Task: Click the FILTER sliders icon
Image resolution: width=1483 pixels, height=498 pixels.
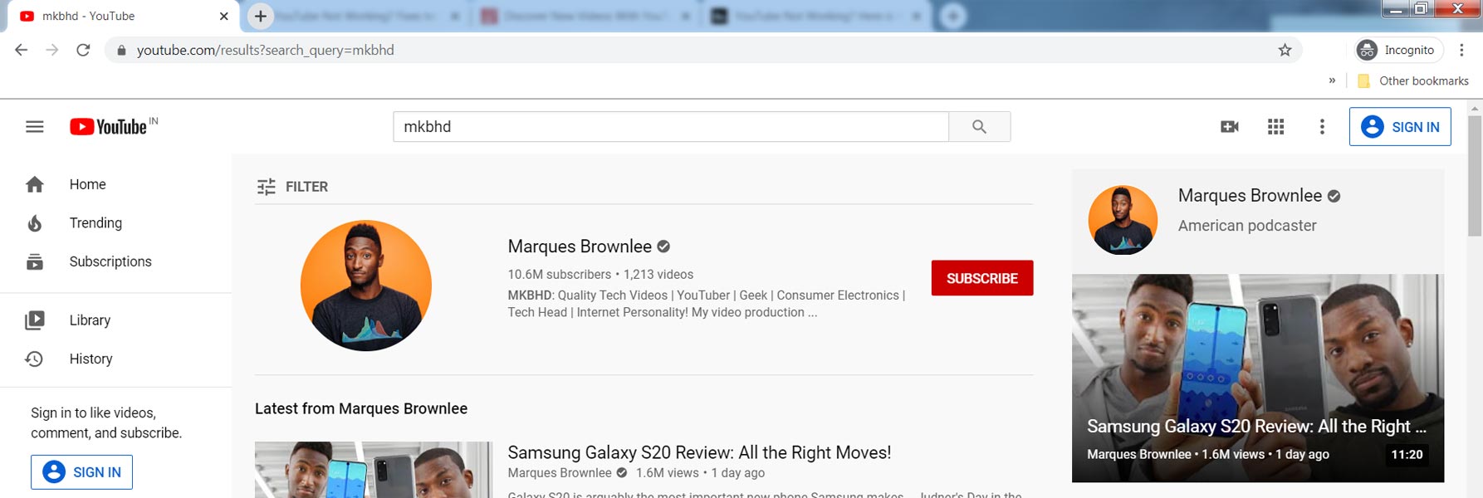Action: 266,187
